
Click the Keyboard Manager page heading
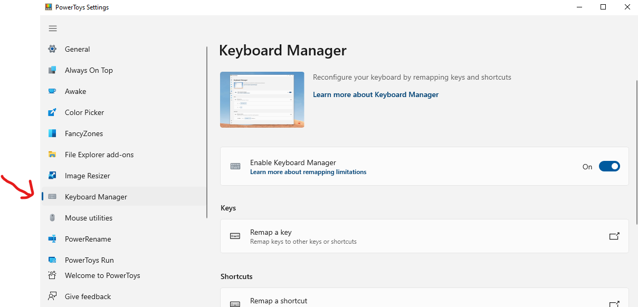(x=283, y=51)
